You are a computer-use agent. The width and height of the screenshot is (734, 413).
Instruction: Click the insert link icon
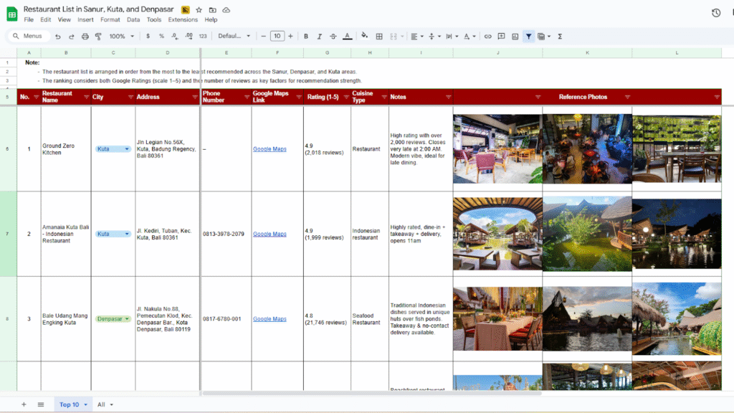(x=487, y=36)
